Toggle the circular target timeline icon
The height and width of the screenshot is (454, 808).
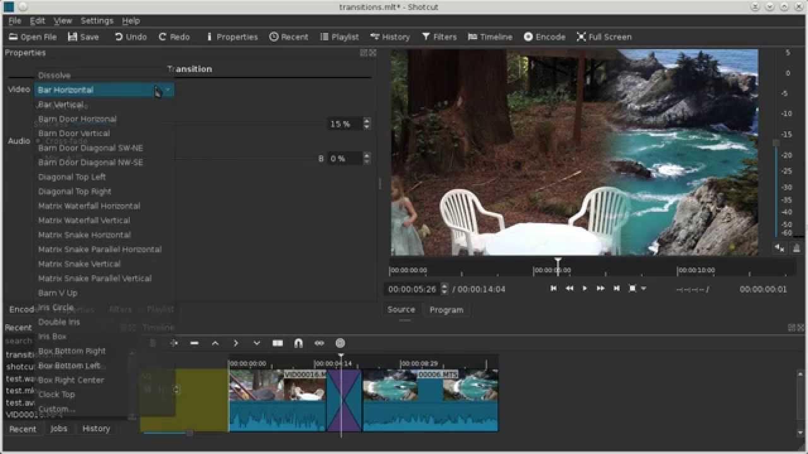[x=340, y=343]
